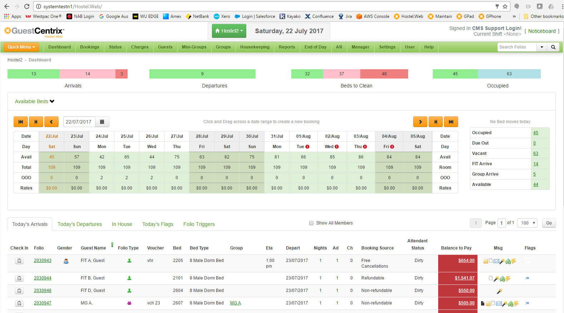Switch to Today's Departures tab
Viewport: 564px width, 313px height.
(79, 224)
